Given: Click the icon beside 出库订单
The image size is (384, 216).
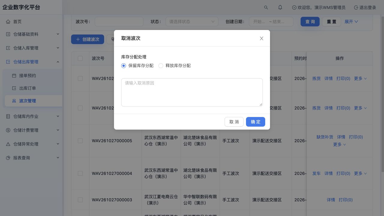Looking at the screenshot, I should coord(14,88).
